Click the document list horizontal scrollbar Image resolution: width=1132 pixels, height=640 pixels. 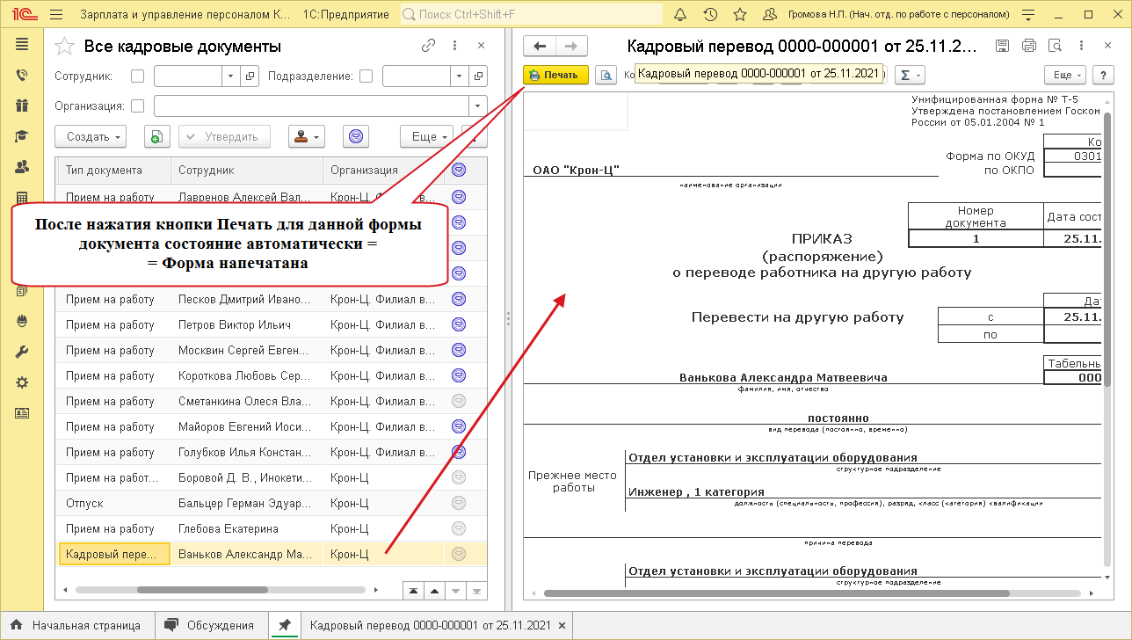201,590
